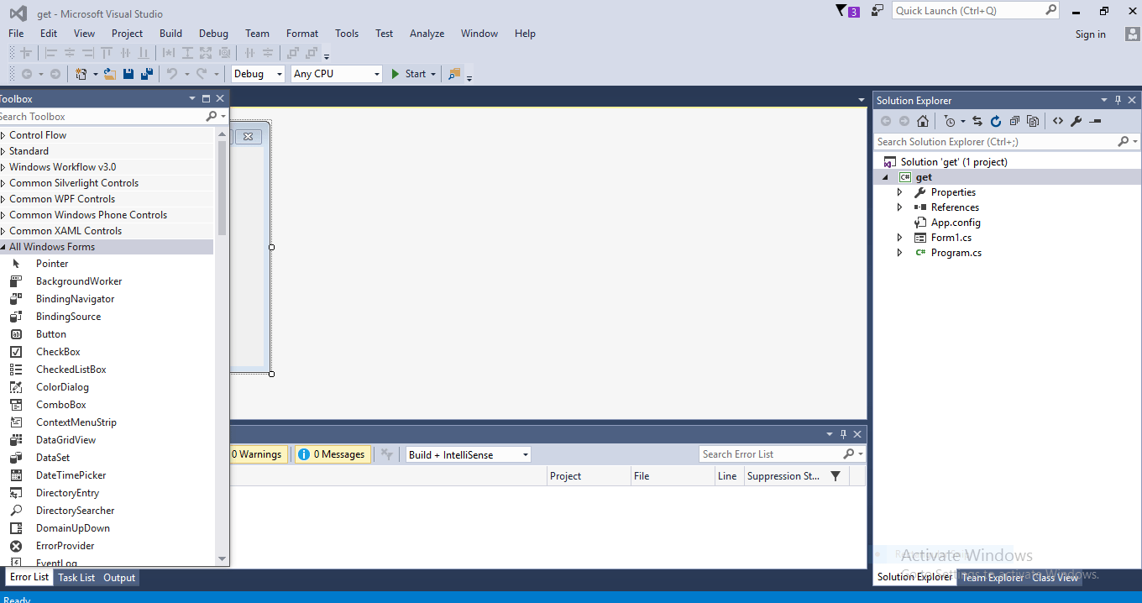Viewport: 1142px width, 603px height.
Task: Refresh the Solution Explorer
Action: tap(996, 121)
